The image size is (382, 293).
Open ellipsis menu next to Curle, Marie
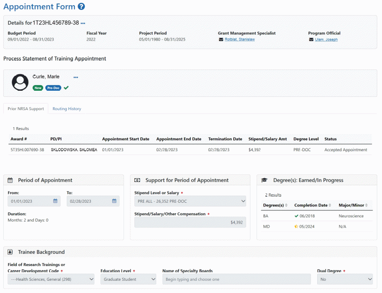pos(76,77)
